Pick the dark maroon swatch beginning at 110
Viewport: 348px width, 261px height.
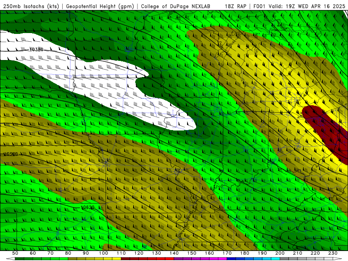tap(125, 259)
